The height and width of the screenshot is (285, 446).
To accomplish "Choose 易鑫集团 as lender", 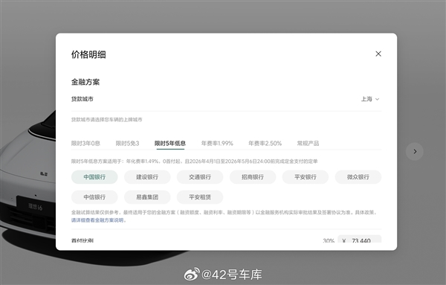I will pos(147,197).
